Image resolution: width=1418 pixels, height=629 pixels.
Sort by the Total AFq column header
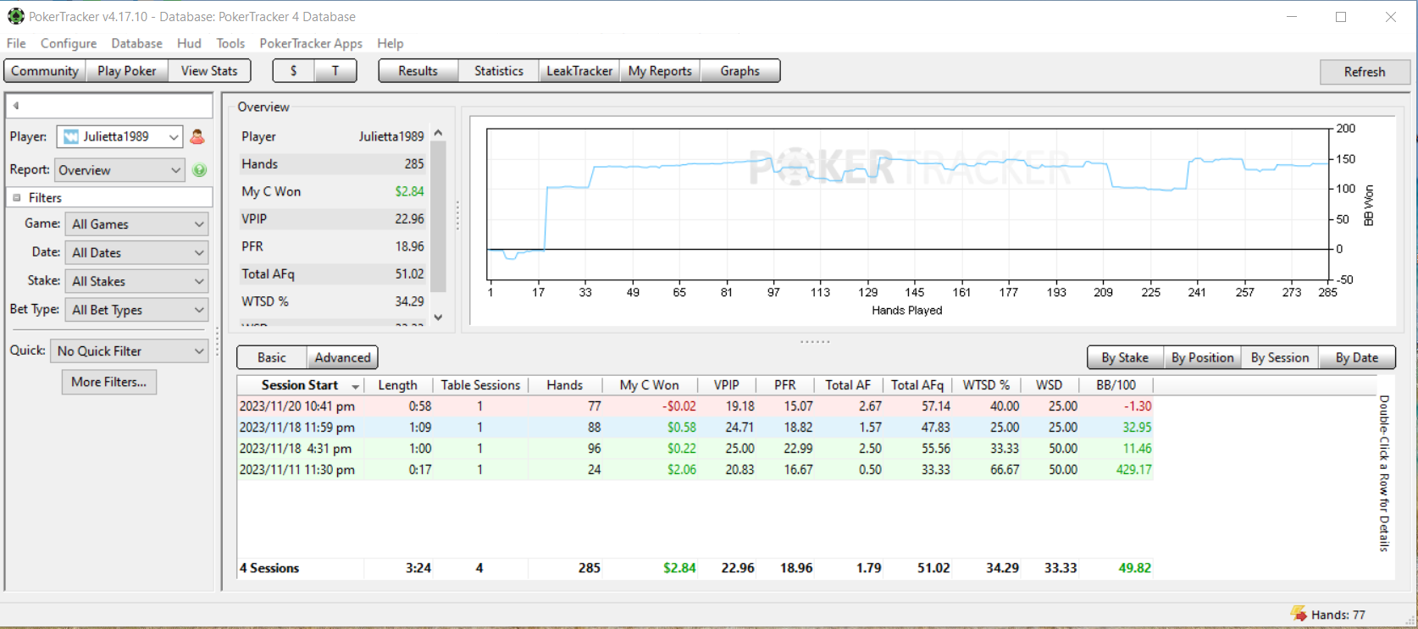tap(917, 385)
